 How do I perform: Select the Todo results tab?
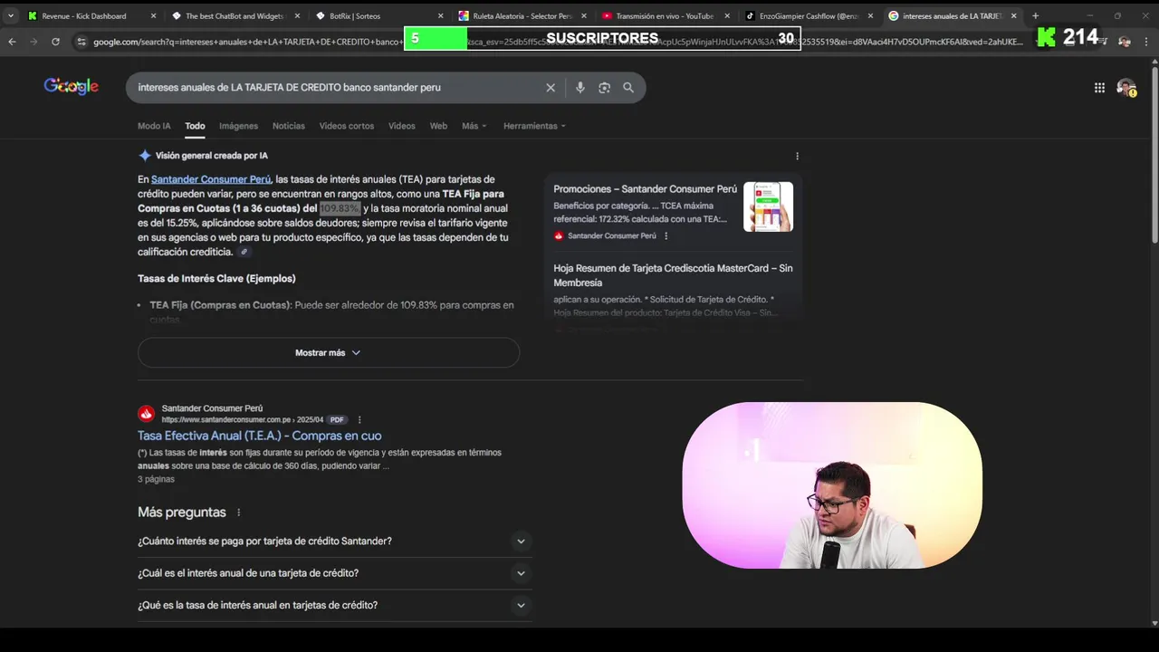[x=195, y=126]
